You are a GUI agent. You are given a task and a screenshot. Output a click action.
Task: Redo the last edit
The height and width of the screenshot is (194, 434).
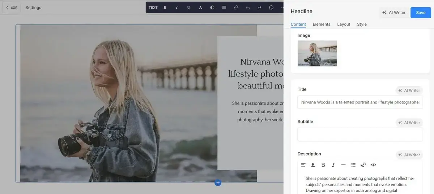[259, 7]
